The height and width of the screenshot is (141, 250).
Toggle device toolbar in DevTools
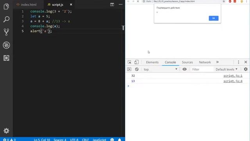point(136,62)
